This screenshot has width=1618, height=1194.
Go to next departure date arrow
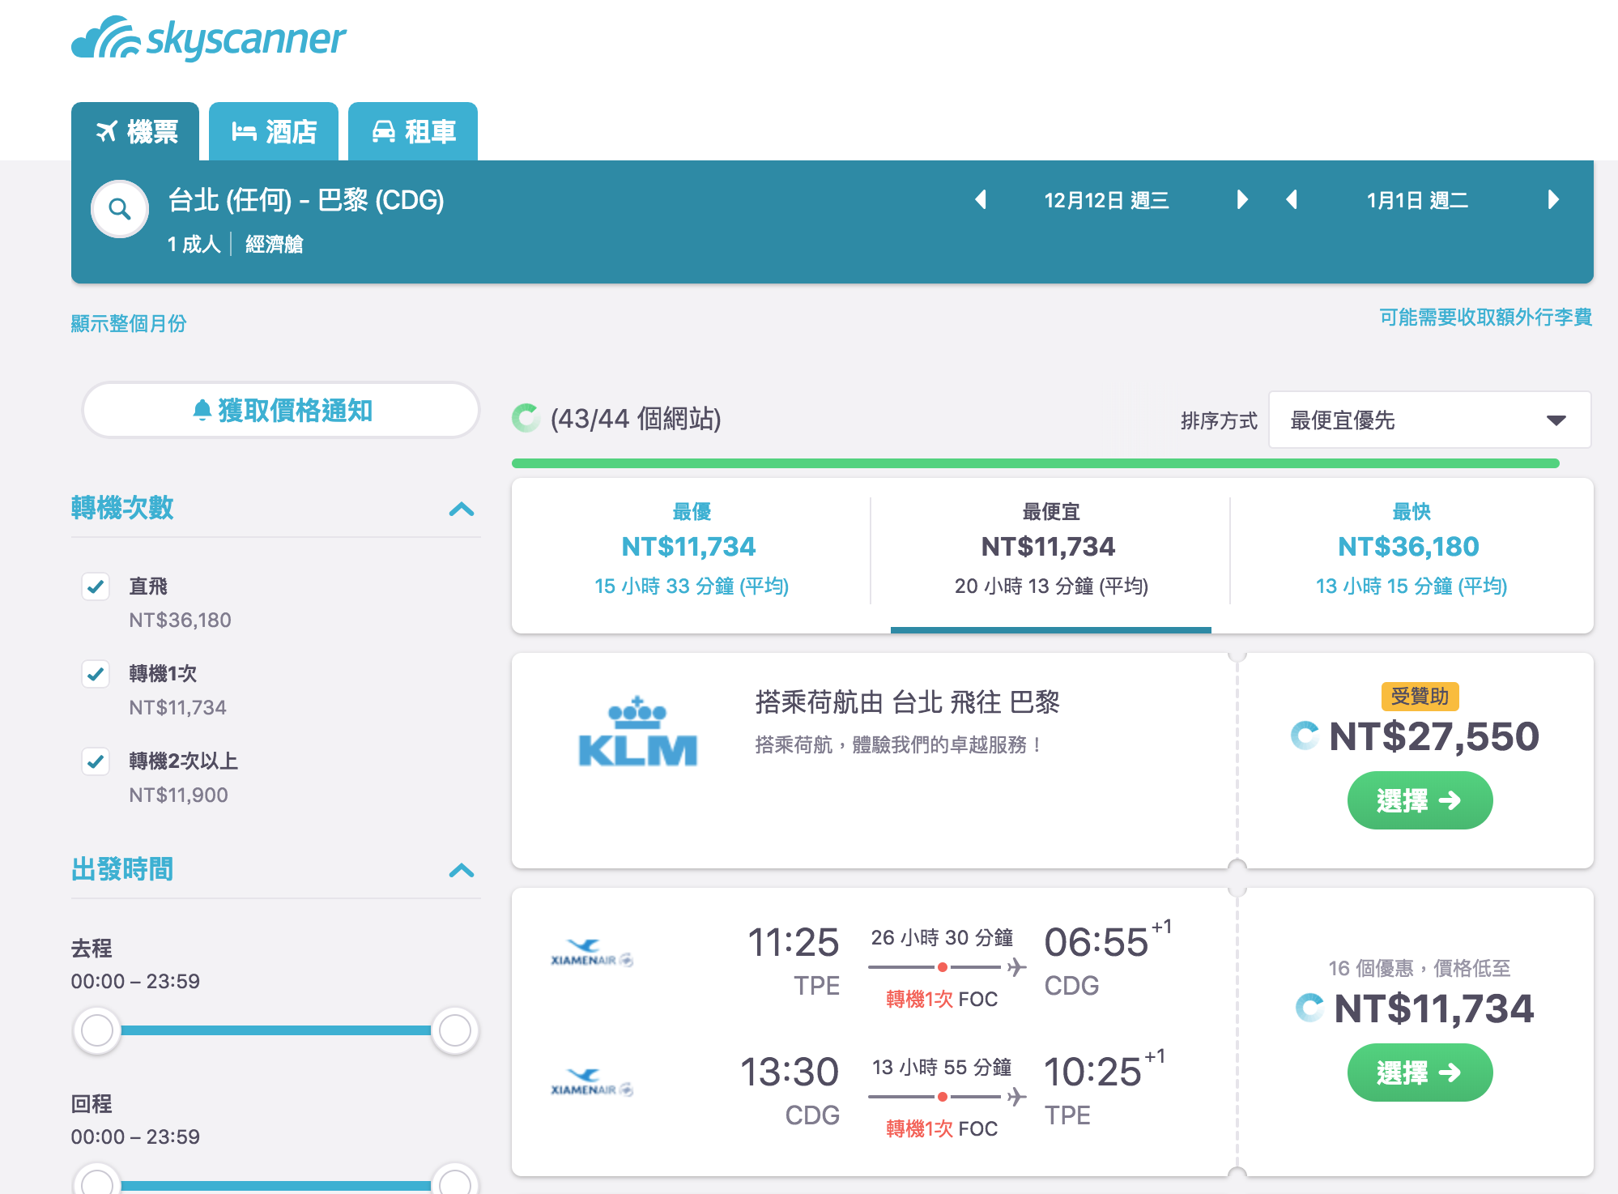[1241, 199]
